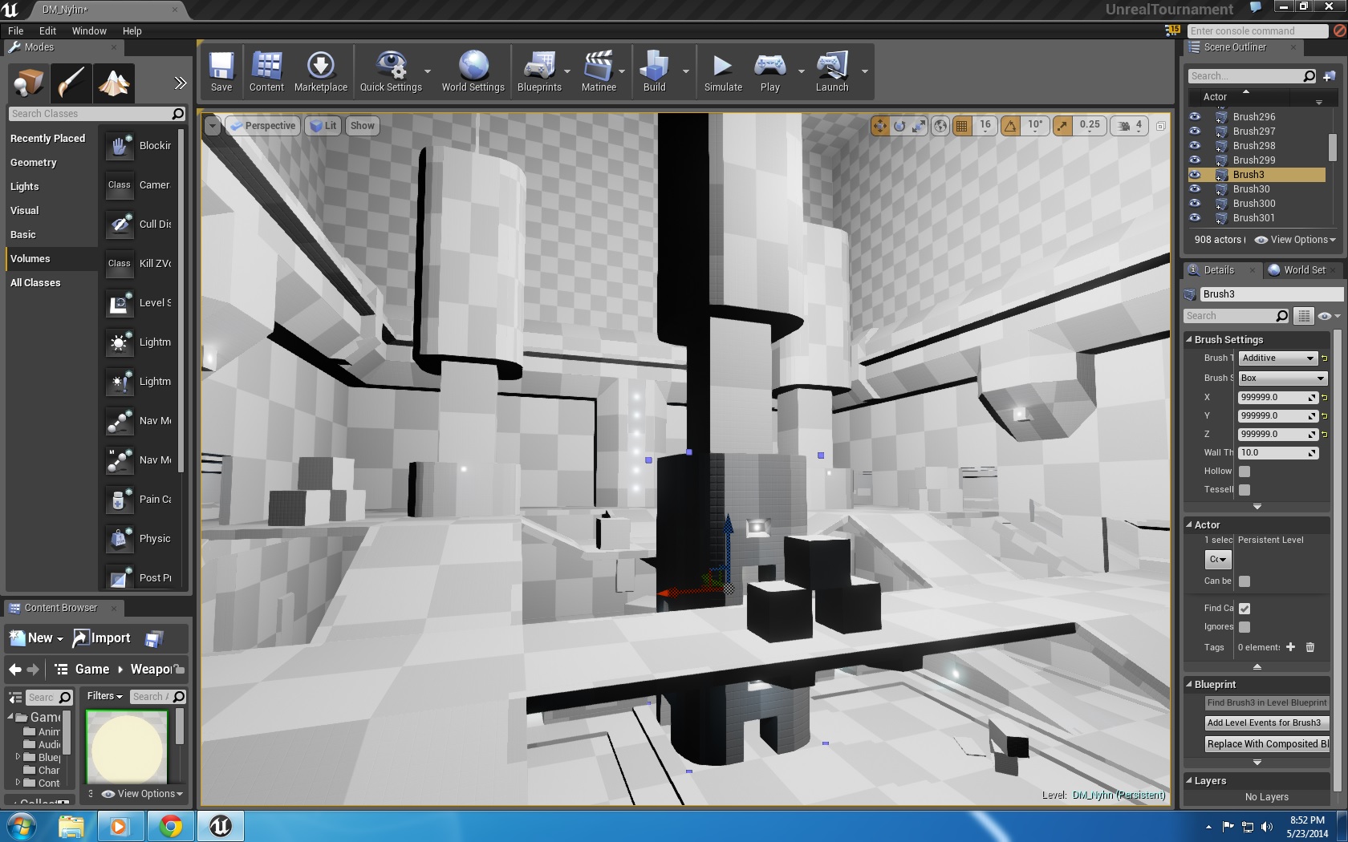This screenshot has height=842, width=1348.
Task: Open the Window menu
Action: [x=89, y=30]
